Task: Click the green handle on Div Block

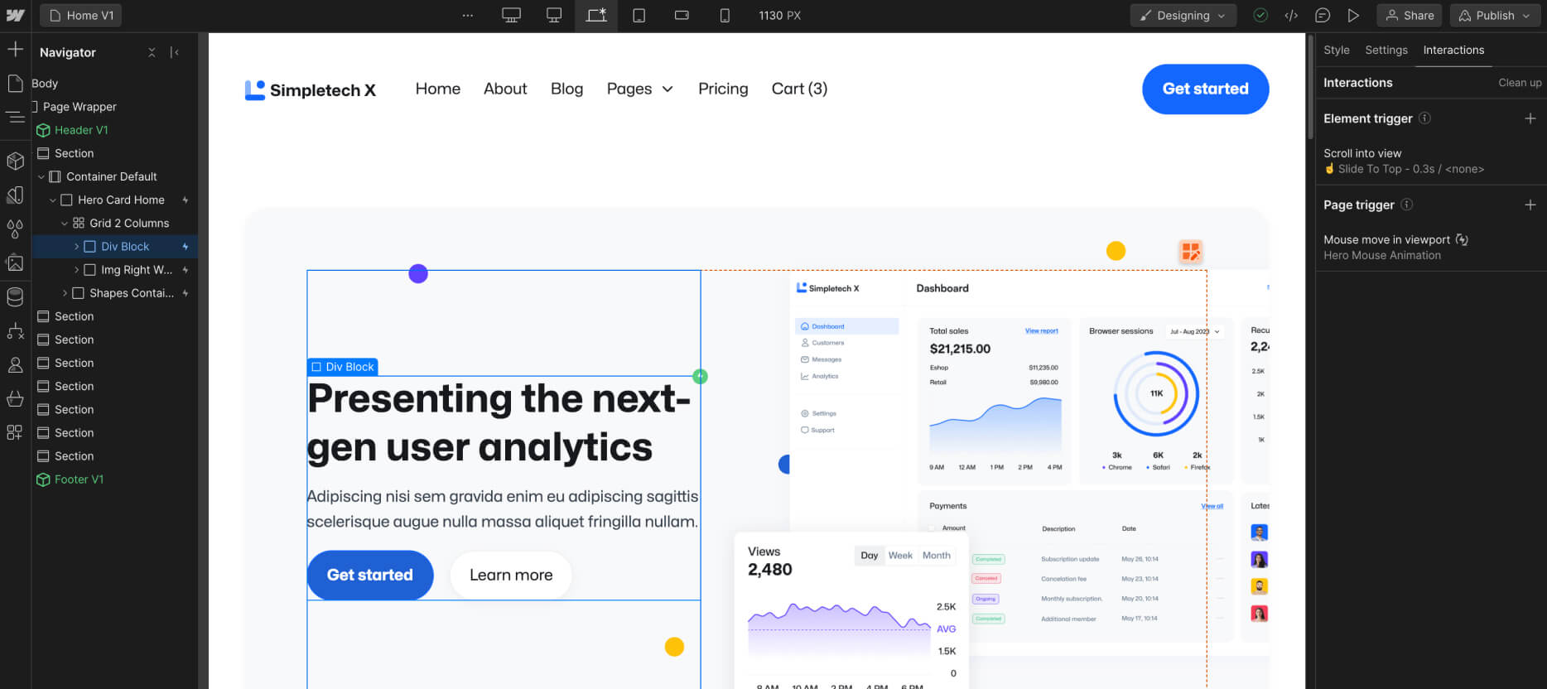Action: pyautogui.click(x=700, y=377)
